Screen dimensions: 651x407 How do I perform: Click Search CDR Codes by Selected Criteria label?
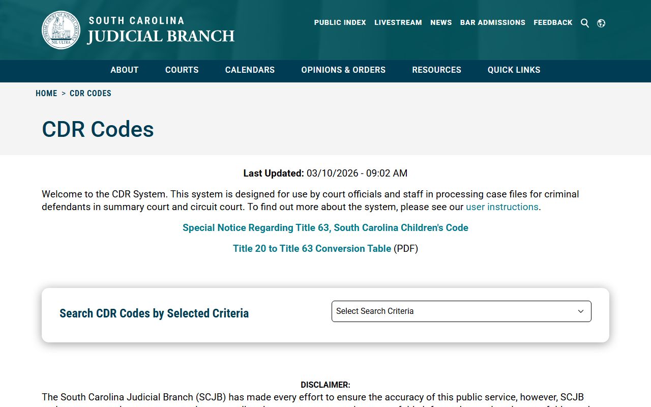coord(154,313)
